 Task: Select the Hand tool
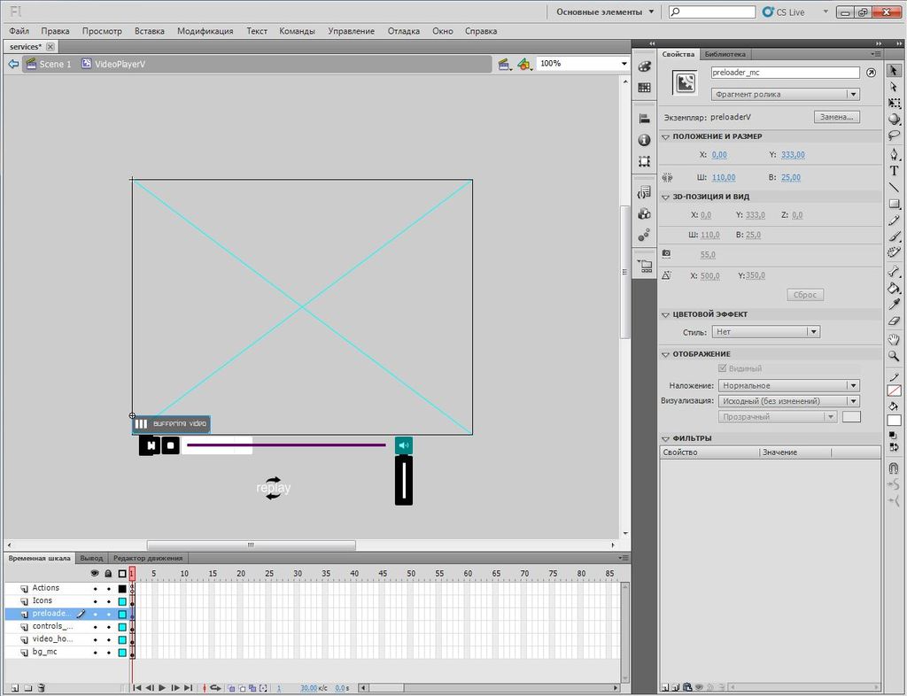894,338
